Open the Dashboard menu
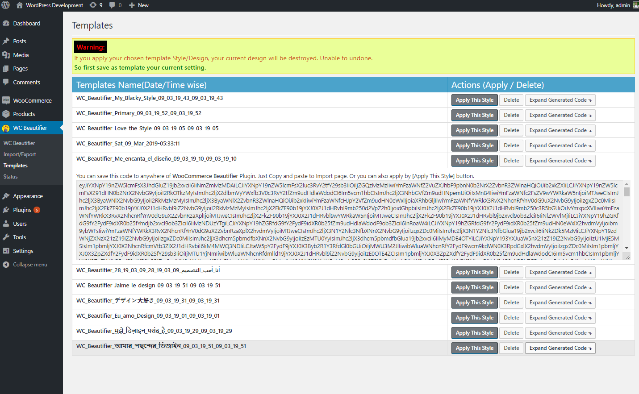 pos(27,23)
